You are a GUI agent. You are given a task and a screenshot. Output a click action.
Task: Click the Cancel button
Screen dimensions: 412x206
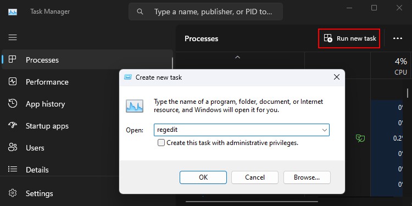(254, 177)
